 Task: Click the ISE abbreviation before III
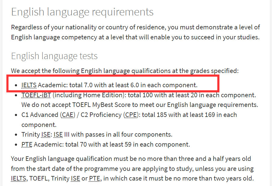[58, 135]
